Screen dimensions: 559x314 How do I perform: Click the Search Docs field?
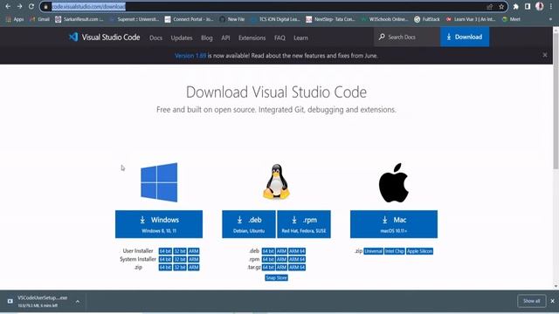(407, 37)
